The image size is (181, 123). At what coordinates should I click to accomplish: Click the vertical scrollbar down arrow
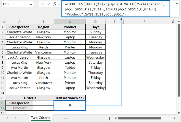tap(179, 113)
